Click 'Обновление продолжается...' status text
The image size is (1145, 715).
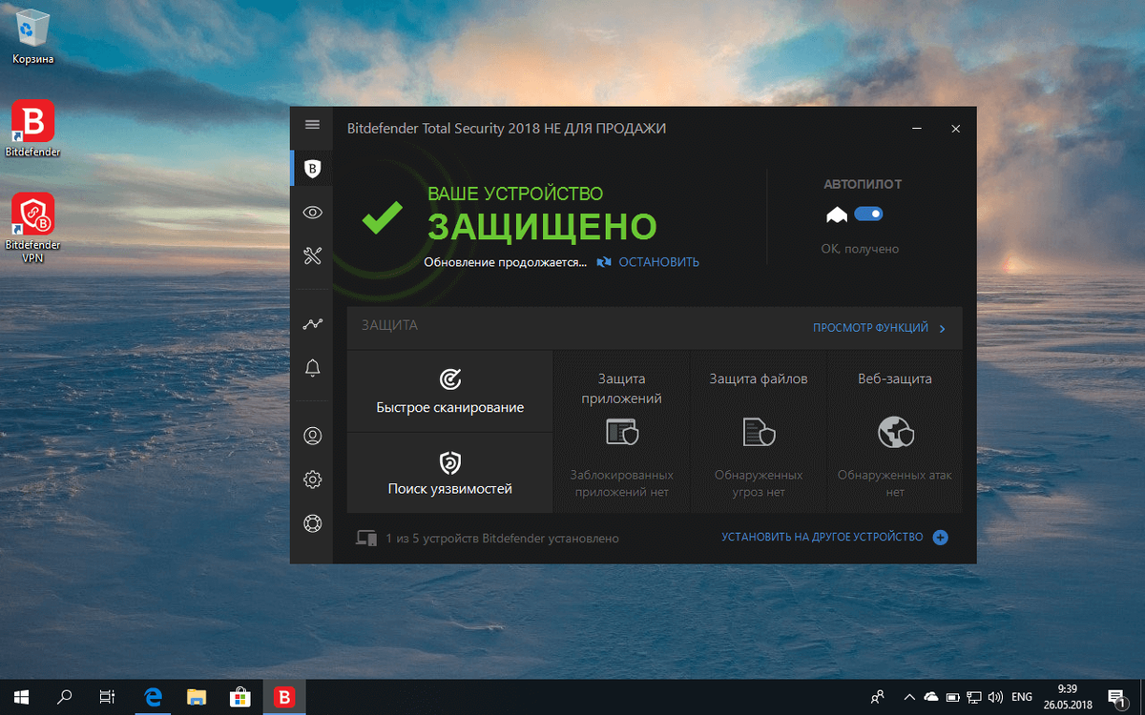coord(506,262)
